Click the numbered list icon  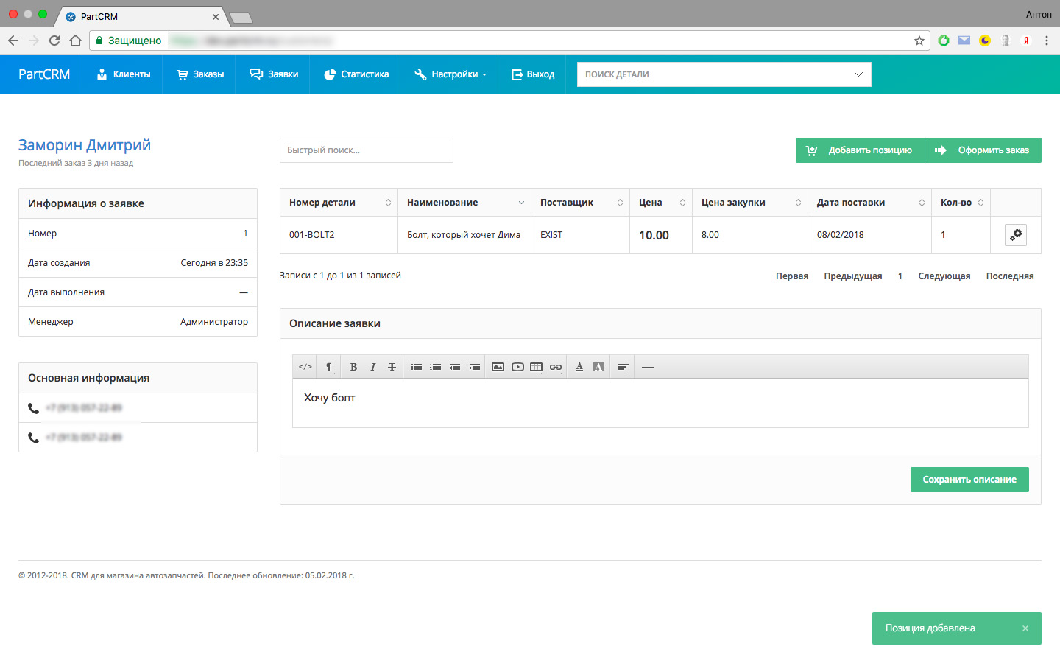click(436, 367)
